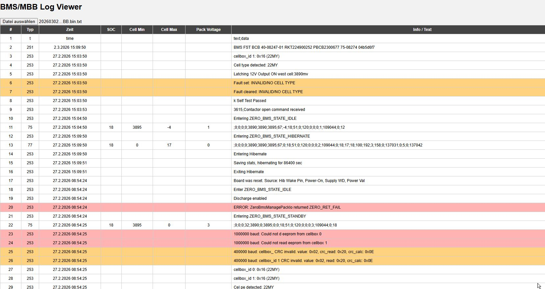Click the 'Typ' column header
This screenshot has width=545, height=289.
[x=30, y=30]
